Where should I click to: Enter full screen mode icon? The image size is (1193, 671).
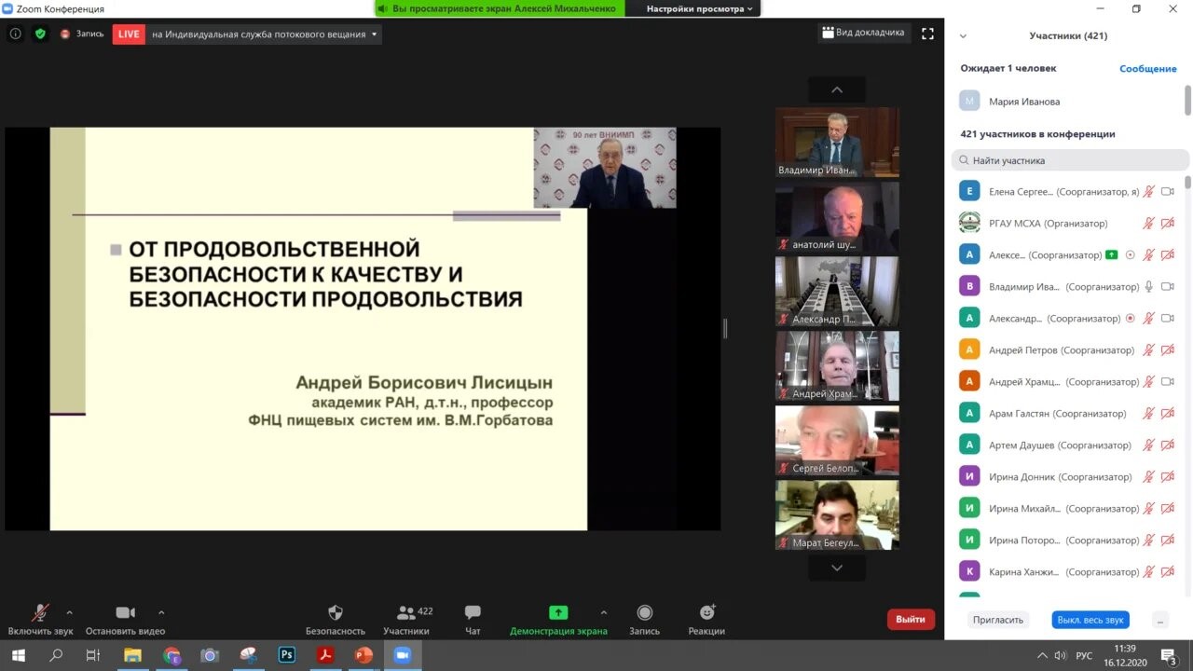(927, 34)
